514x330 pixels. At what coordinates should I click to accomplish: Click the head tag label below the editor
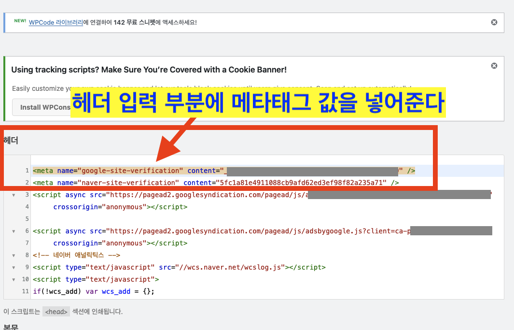(56, 312)
